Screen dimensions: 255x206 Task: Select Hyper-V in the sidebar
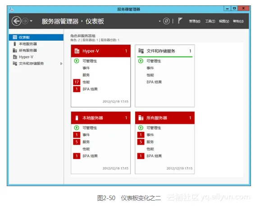36,57
